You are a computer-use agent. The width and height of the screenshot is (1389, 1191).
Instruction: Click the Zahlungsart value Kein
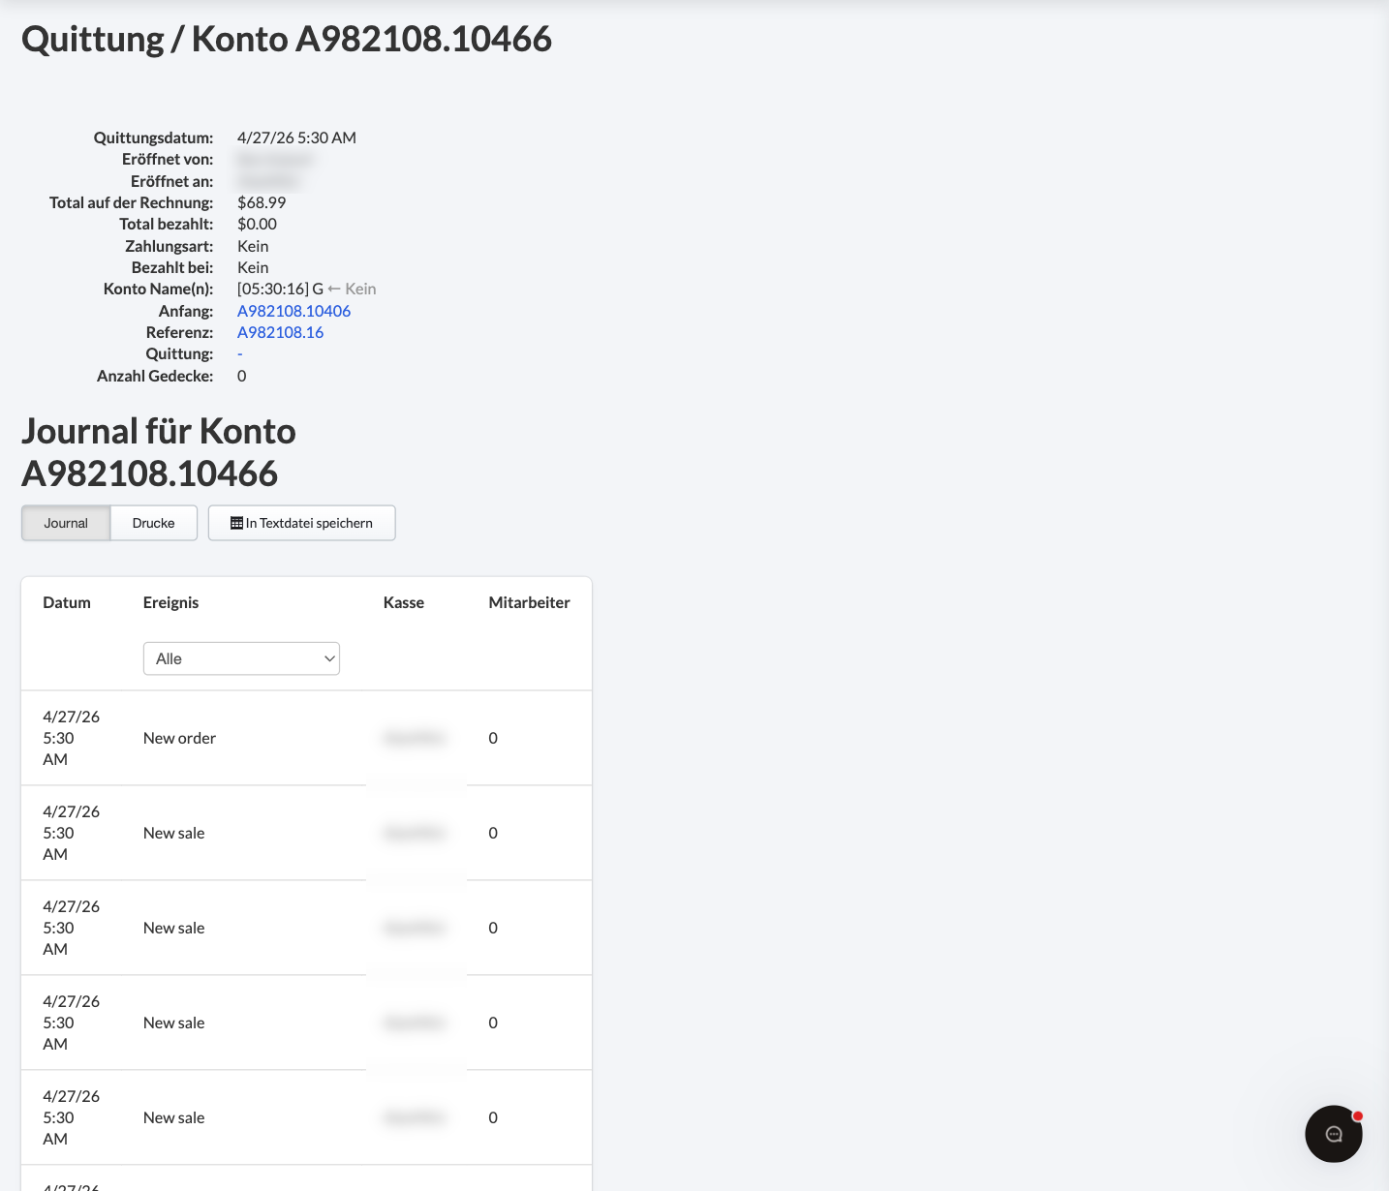(x=253, y=246)
